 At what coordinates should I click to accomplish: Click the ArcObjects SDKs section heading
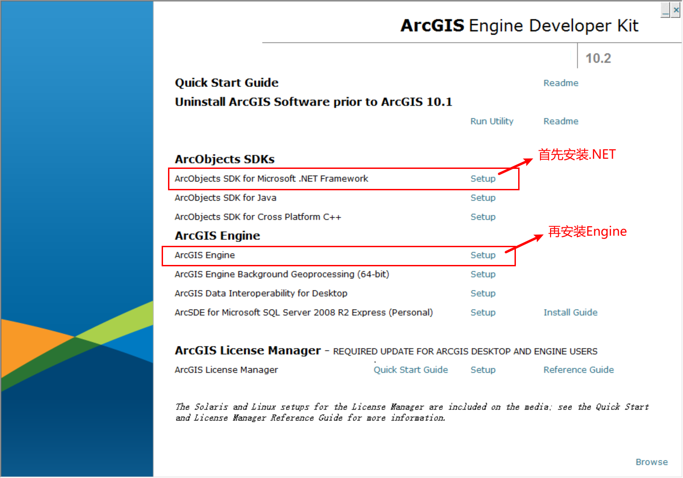point(224,159)
